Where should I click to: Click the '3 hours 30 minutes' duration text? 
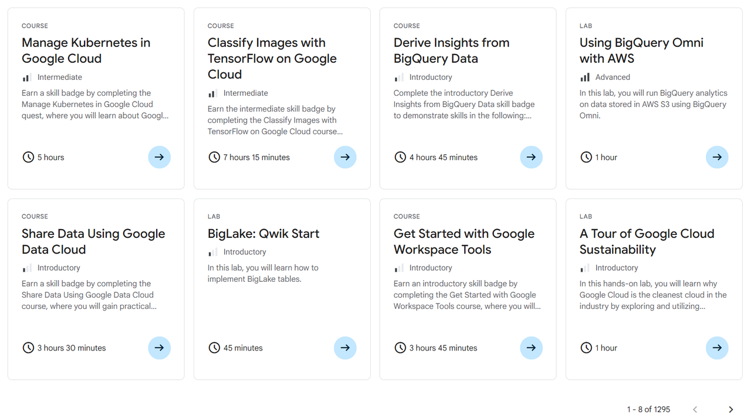72,348
